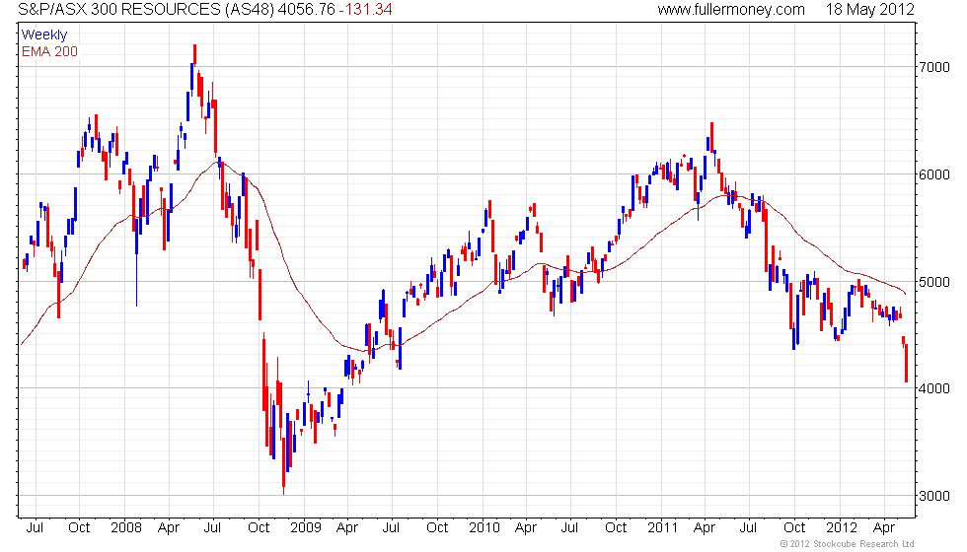967x552 pixels.
Task: Click the Weekly label
Action: [43, 35]
